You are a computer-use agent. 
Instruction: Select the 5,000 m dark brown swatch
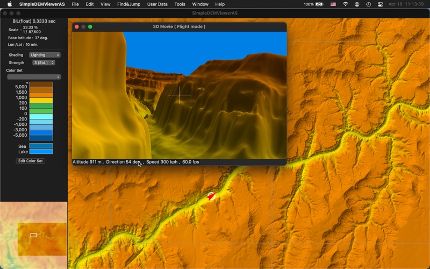pos(41,84)
